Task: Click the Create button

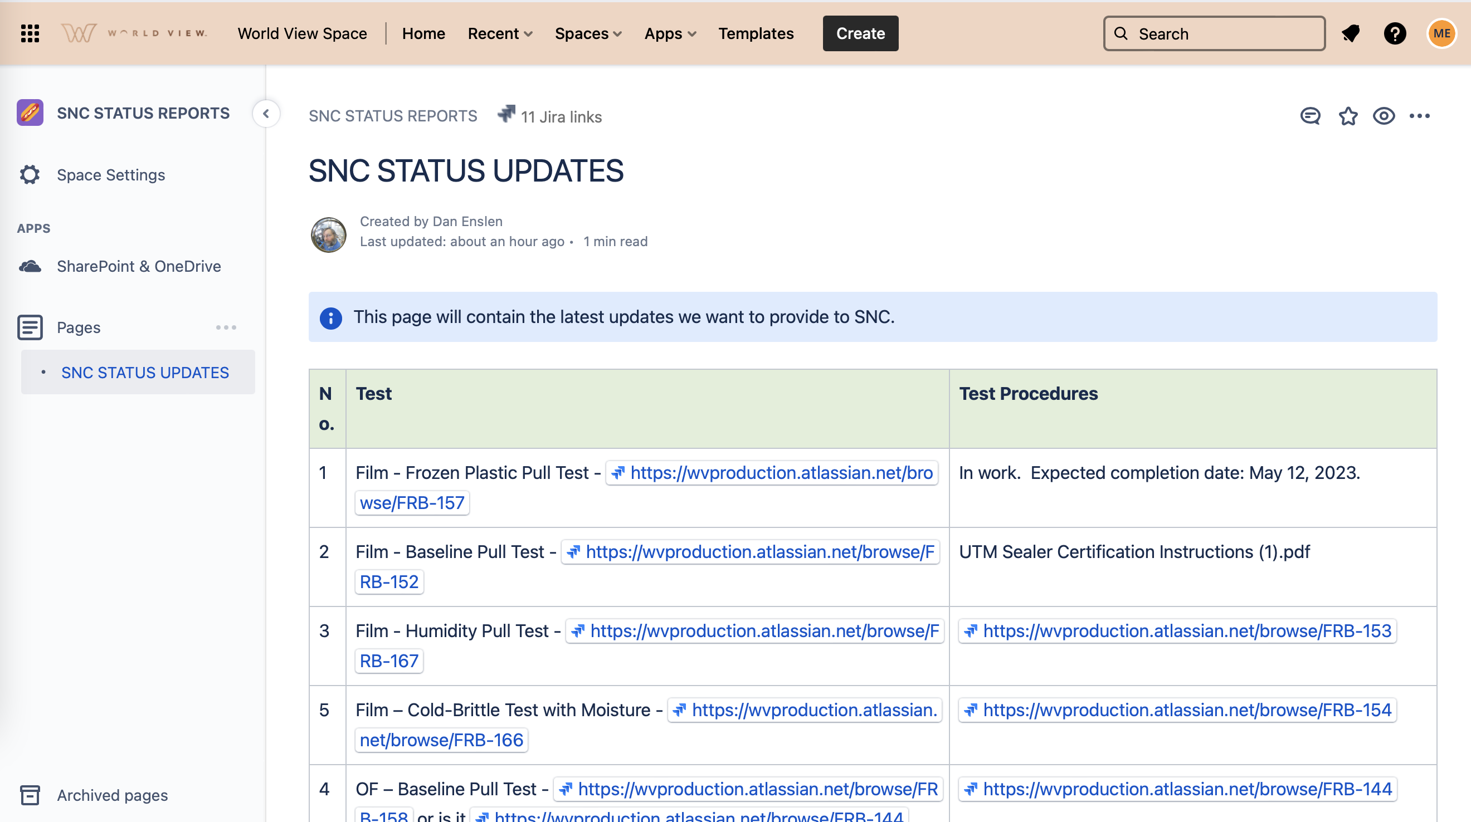Action: point(860,33)
